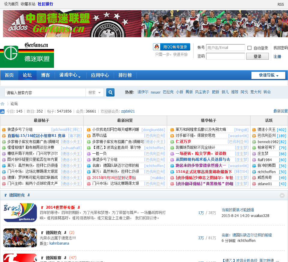The width and height of the screenshot is (288, 262).
Task: Open the Brasil 2014 forum thumbnail
Action: click(x=20, y=212)
